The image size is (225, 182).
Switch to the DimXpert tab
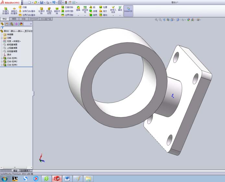pyautogui.click(x=34, y=19)
